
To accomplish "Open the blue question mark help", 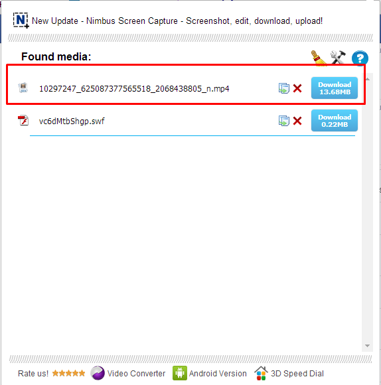I will click(360, 58).
